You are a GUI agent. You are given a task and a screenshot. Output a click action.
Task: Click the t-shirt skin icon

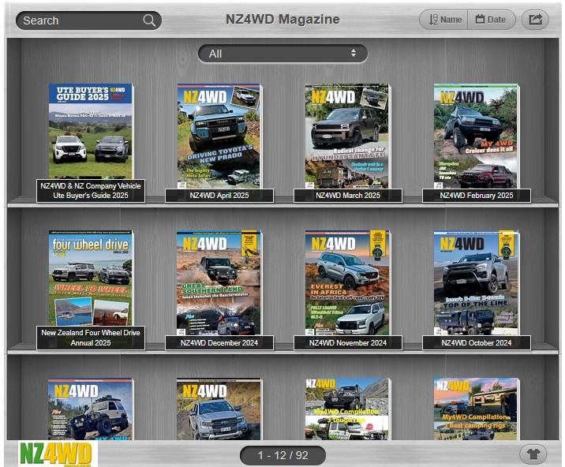click(x=533, y=454)
